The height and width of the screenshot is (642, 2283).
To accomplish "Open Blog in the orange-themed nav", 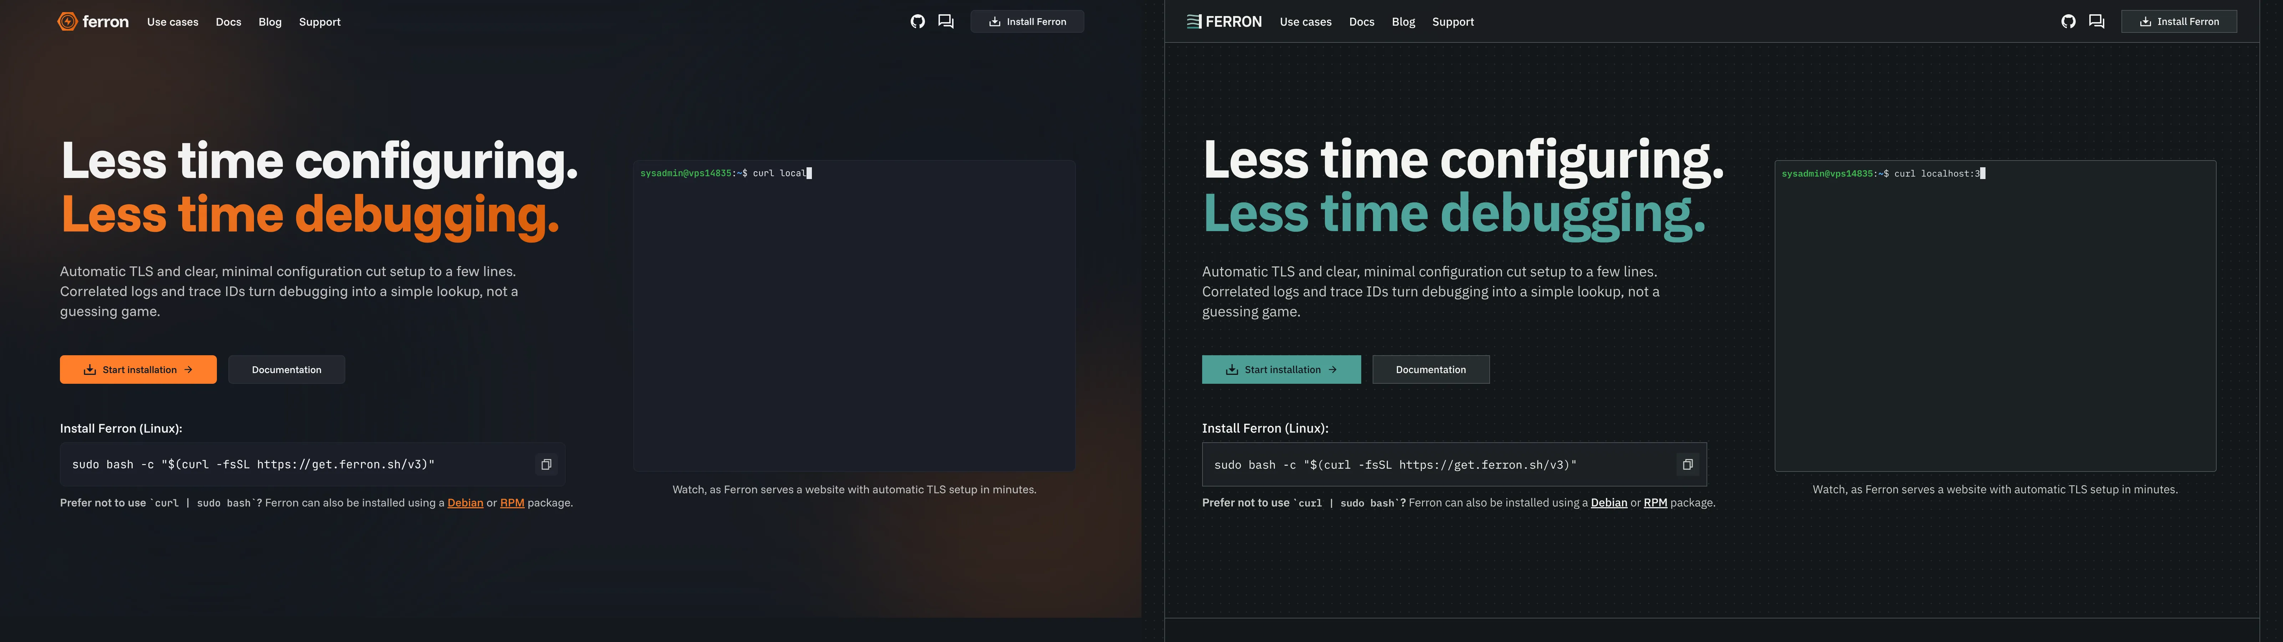I will tap(270, 21).
